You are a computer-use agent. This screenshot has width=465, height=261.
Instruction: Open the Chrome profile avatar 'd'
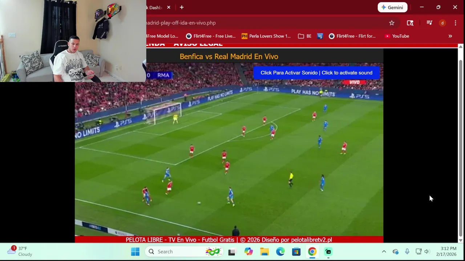pyautogui.click(x=442, y=23)
